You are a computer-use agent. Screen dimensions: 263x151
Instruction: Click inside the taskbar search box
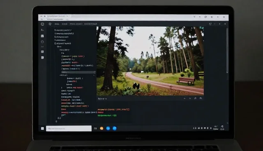pos(69,128)
